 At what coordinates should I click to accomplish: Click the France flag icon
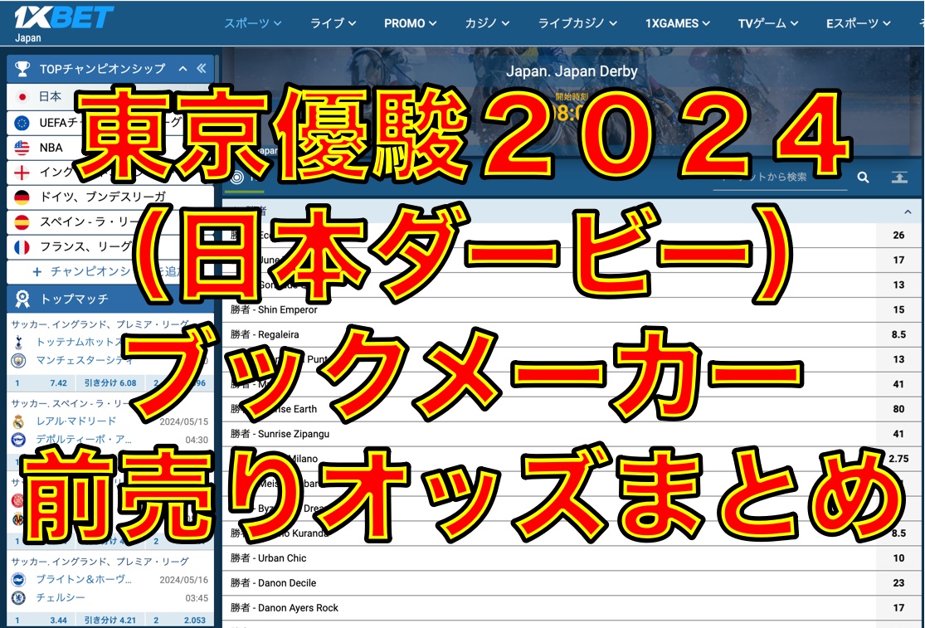pos(22,247)
